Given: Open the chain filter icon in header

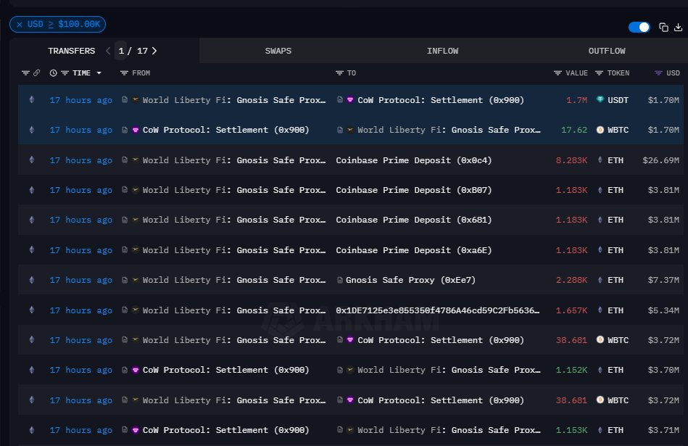Looking at the screenshot, I should click(x=25, y=73).
